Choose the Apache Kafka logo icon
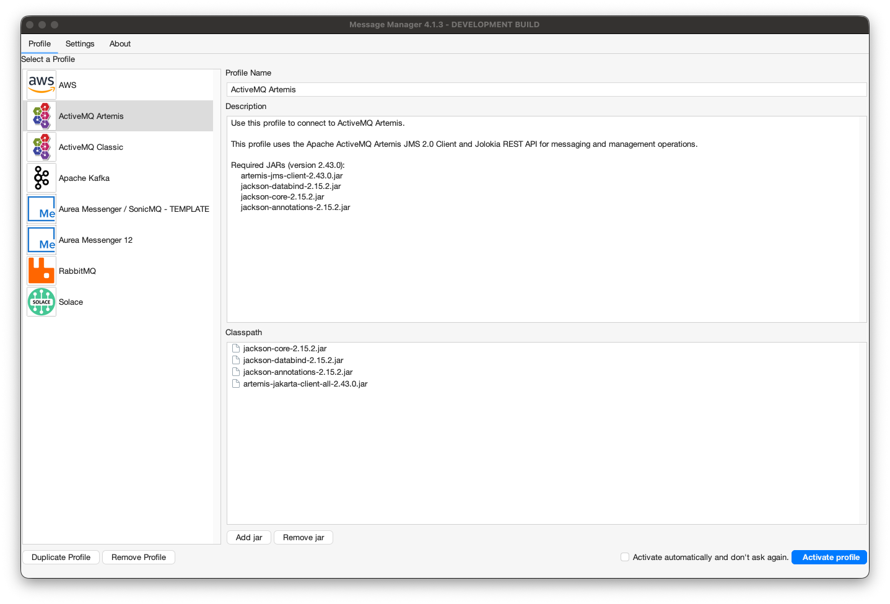This screenshot has width=890, height=604. (41, 178)
